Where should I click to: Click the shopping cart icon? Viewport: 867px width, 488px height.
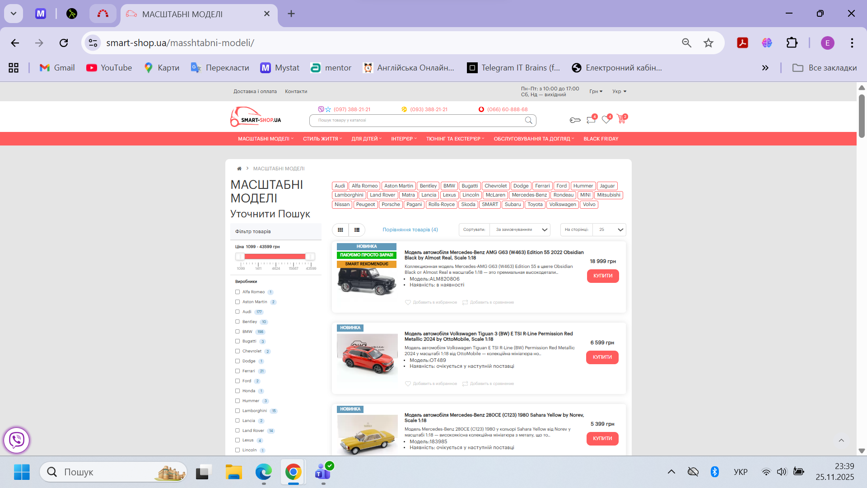point(621,119)
